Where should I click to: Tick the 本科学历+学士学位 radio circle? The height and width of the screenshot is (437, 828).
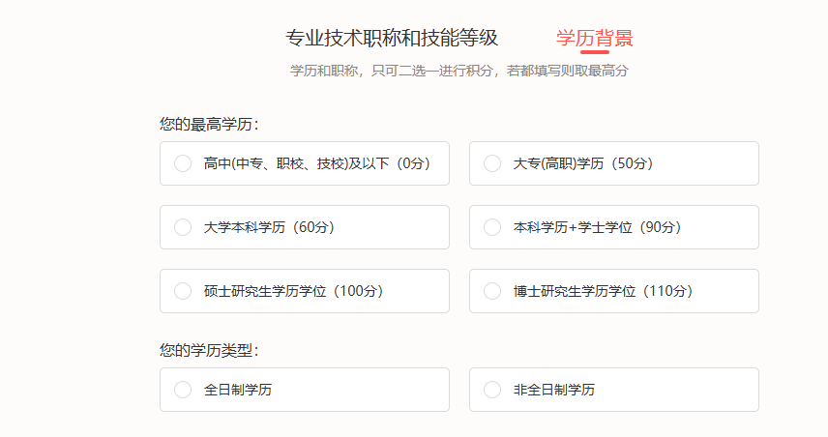492,227
